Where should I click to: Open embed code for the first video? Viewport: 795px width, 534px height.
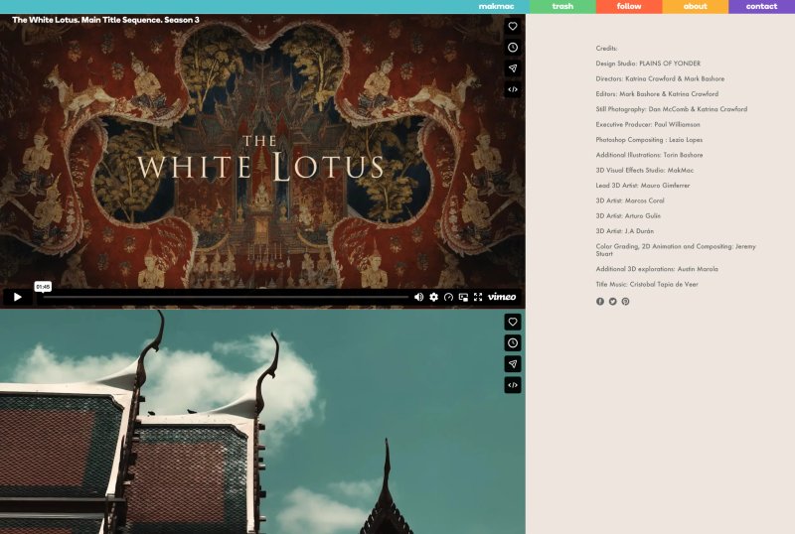[513, 89]
